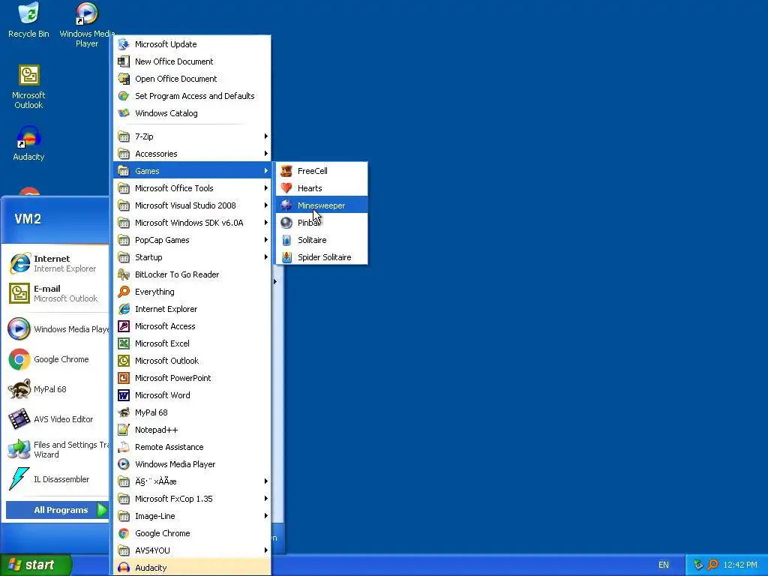
Task: Click the All Programs button
Action: click(x=57, y=510)
